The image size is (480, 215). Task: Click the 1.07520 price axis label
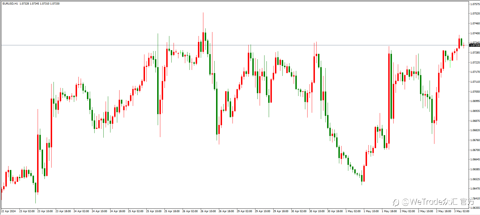click(475, 14)
